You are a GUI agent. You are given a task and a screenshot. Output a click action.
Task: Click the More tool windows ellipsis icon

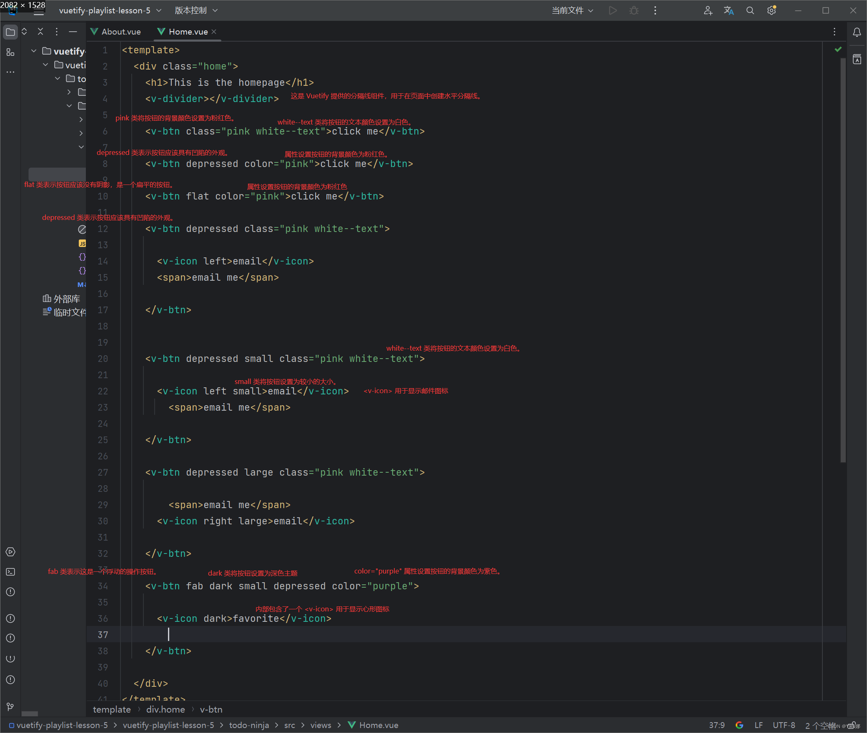10,72
